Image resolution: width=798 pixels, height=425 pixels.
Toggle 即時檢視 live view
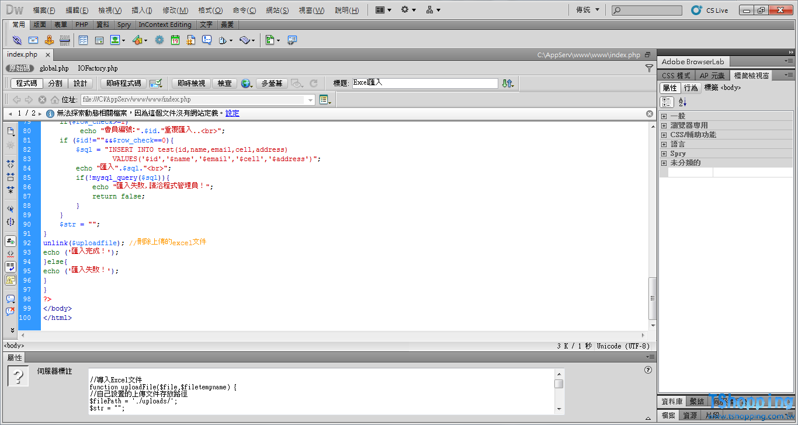point(192,83)
